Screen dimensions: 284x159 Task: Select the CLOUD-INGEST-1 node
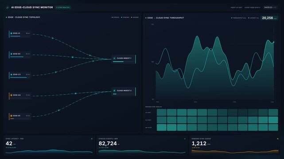[x=124, y=59]
